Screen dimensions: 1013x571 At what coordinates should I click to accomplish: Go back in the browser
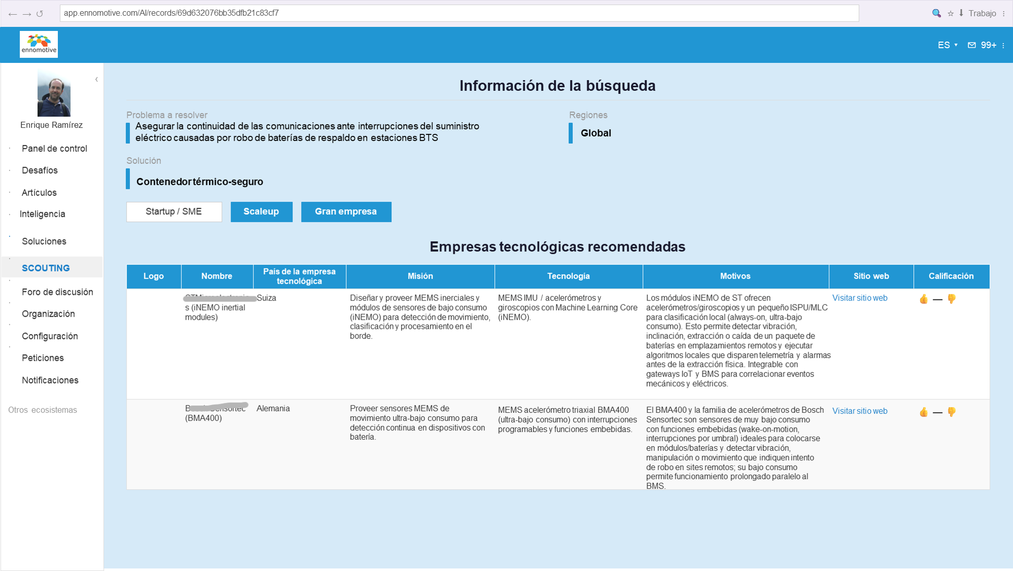pos(13,14)
